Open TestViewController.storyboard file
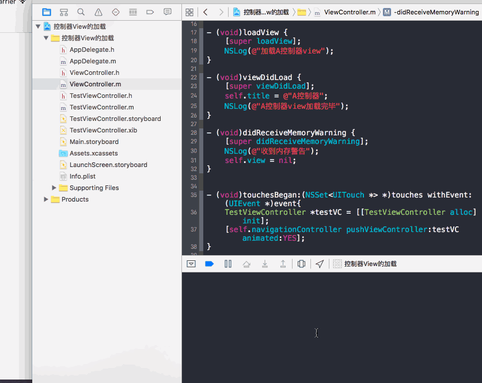482x383 pixels. pyautogui.click(x=115, y=119)
